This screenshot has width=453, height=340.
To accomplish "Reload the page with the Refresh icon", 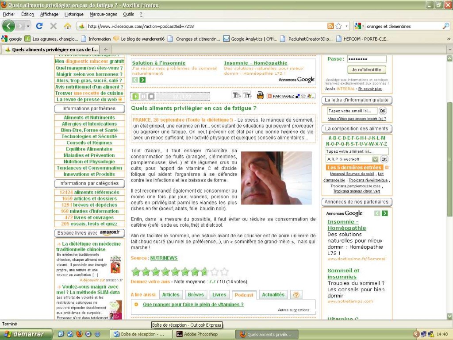I will (x=39, y=26).
